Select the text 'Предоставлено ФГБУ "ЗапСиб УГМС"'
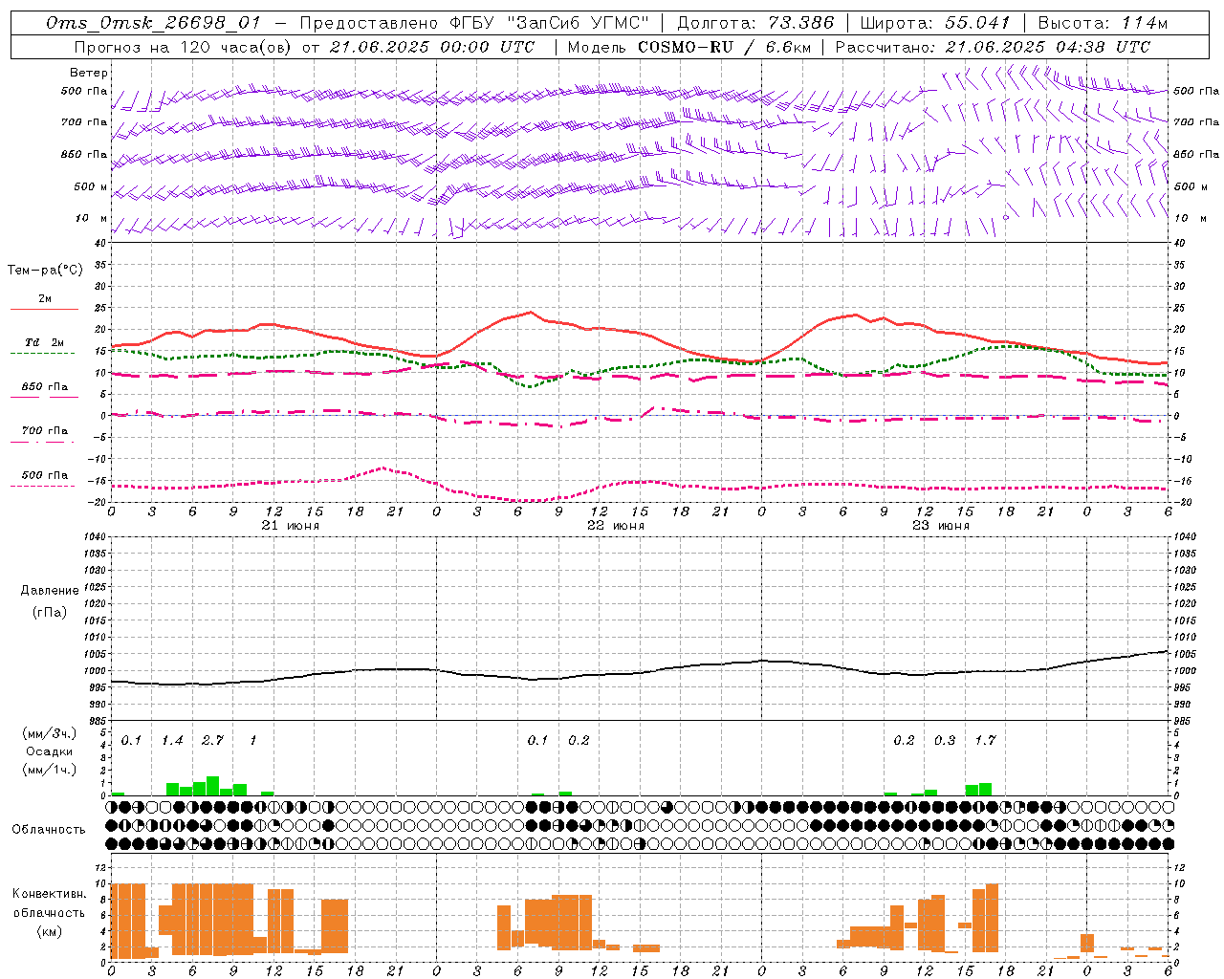This screenshot has height=979, width=1224. [474, 23]
